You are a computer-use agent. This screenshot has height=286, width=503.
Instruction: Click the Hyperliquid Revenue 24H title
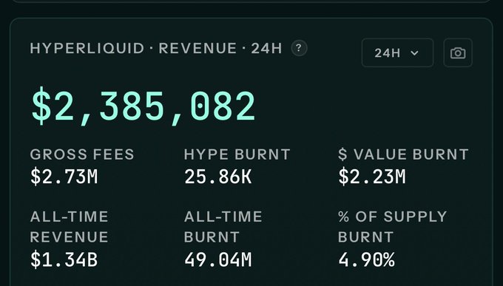click(156, 49)
